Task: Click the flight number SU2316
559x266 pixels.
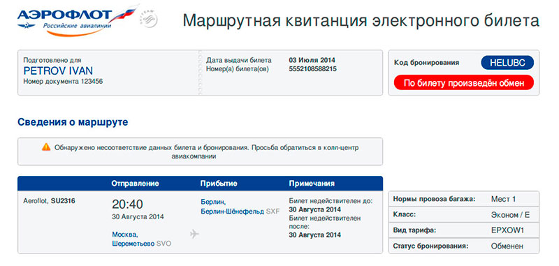Action: click(63, 201)
